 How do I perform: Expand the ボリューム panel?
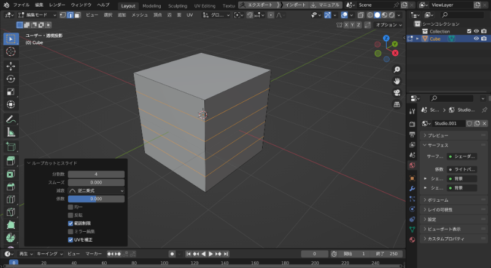(x=438, y=200)
